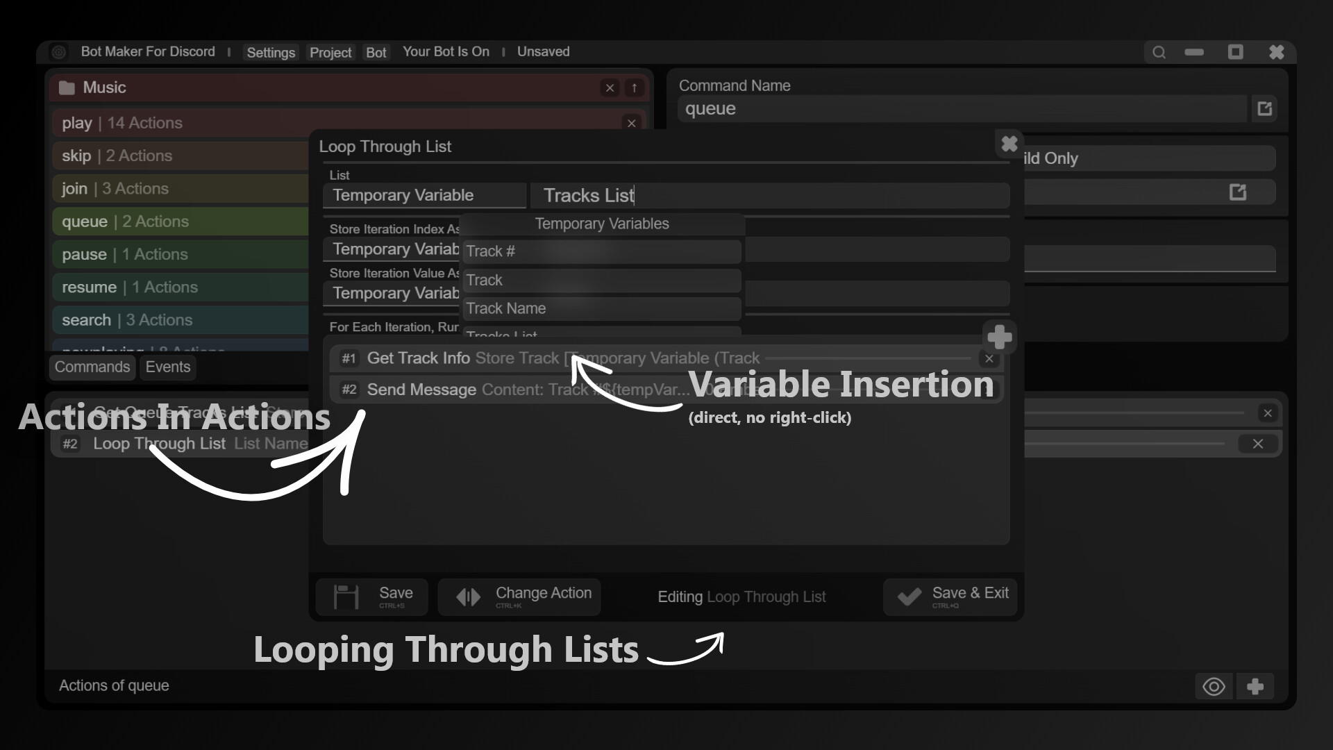Click the queue command eye toggle

point(1214,686)
